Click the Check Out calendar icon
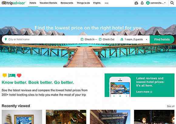 click(100, 39)
